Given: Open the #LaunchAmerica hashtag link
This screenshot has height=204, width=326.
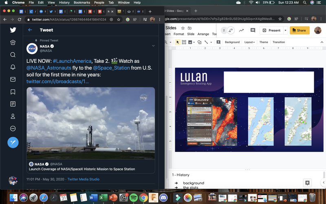Looking at the screenshot, I should point(72,61).
